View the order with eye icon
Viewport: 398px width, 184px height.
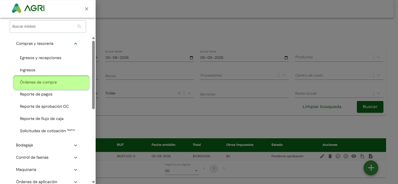click(354, 156)
